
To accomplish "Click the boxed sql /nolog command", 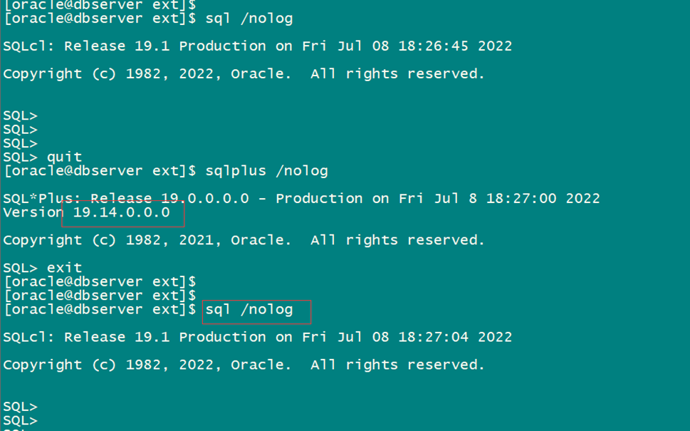I will click(x=249, y=310).
